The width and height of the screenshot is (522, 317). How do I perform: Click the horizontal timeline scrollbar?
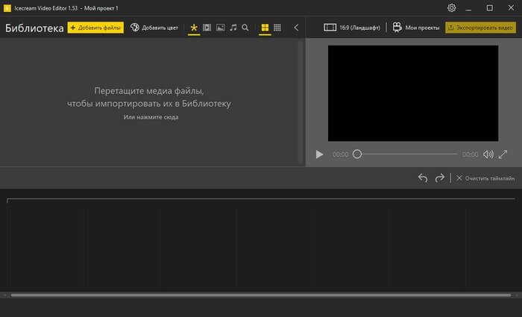tap(261, 295)
